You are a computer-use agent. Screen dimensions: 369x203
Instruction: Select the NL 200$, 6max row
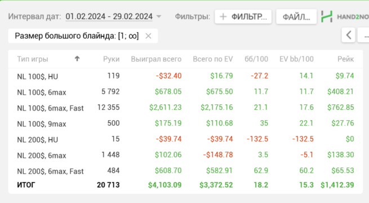tap(185, 155)
